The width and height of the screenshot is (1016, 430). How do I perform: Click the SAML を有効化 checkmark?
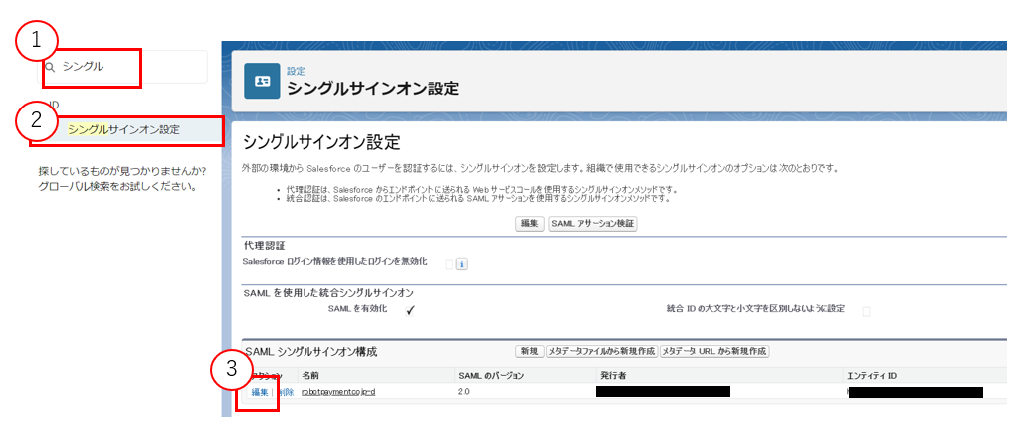click(410, 310)
